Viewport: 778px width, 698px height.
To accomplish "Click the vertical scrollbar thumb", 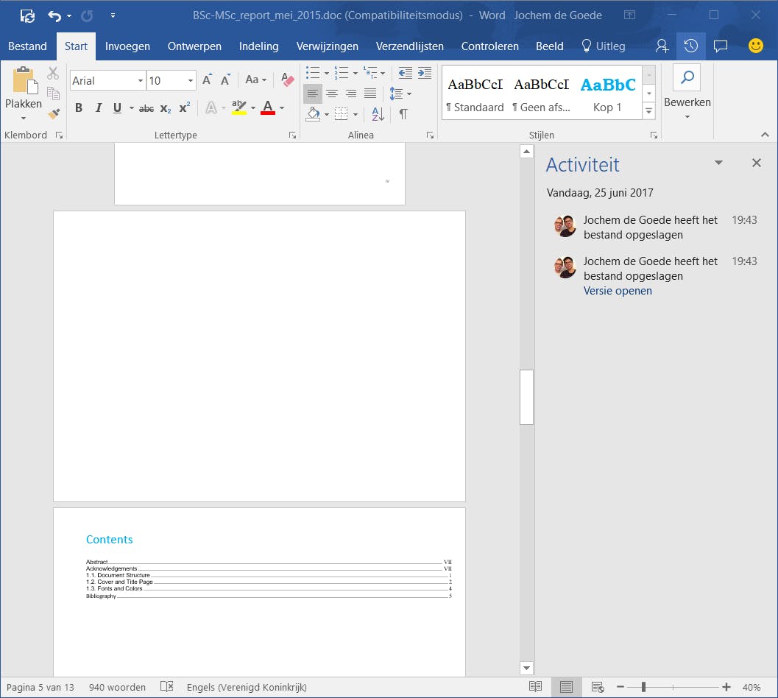I will [x=526, y=397].
